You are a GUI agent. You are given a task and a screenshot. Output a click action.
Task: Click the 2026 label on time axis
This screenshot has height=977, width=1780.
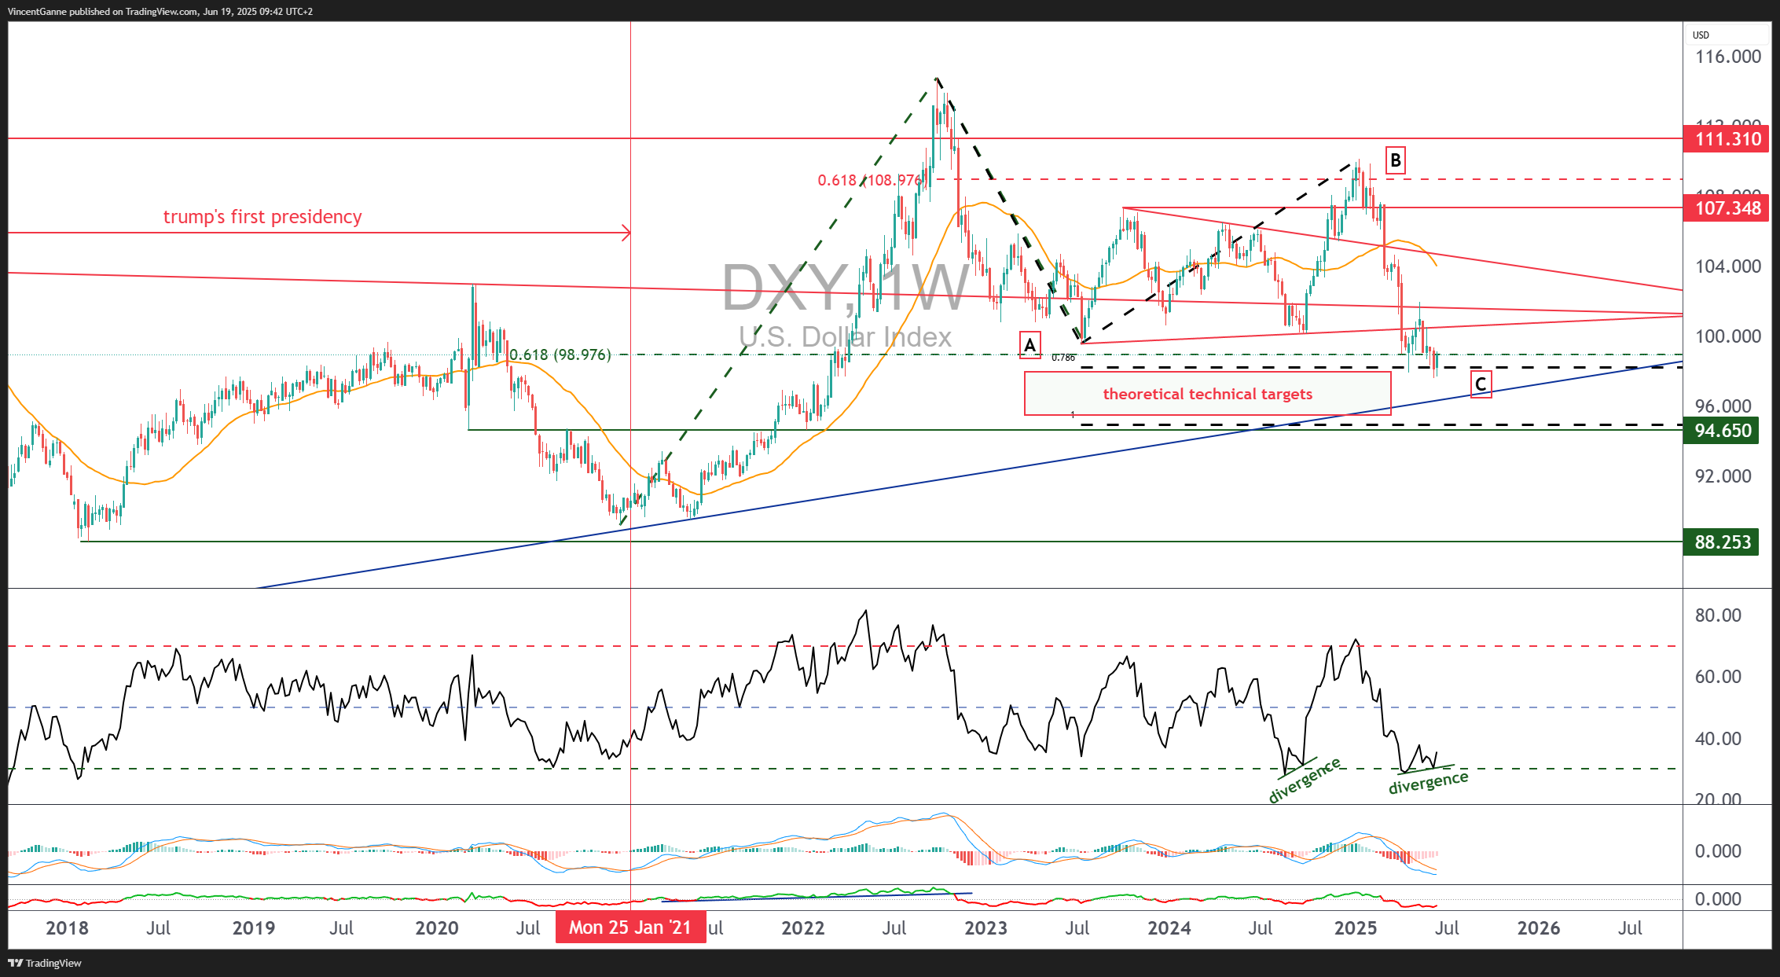click(1539, 928)
